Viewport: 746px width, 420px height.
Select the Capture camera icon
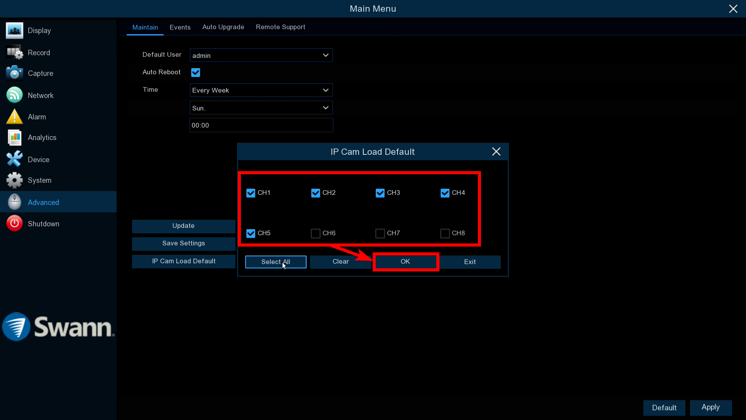coord(14,73)
